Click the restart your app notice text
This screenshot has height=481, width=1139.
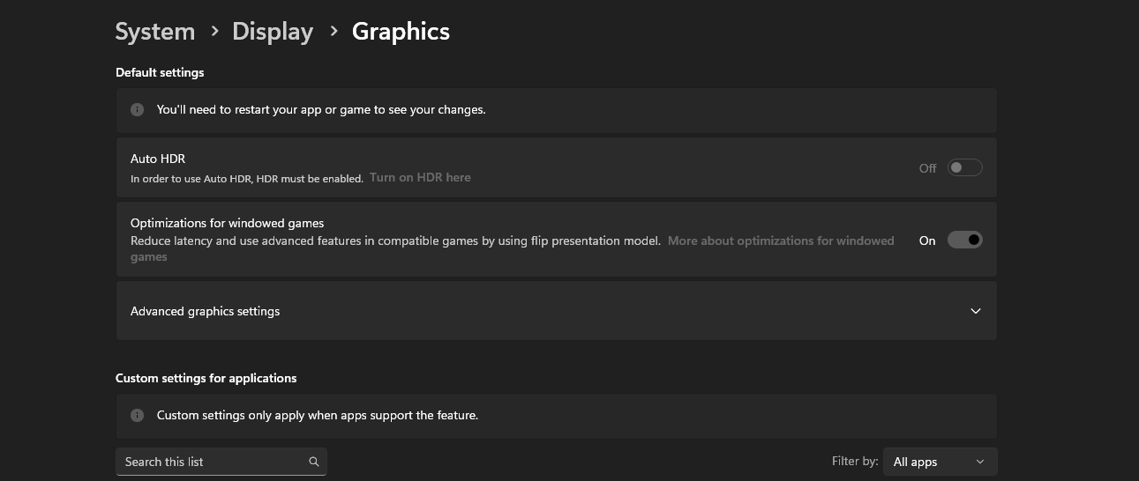[x=321, y=110]
